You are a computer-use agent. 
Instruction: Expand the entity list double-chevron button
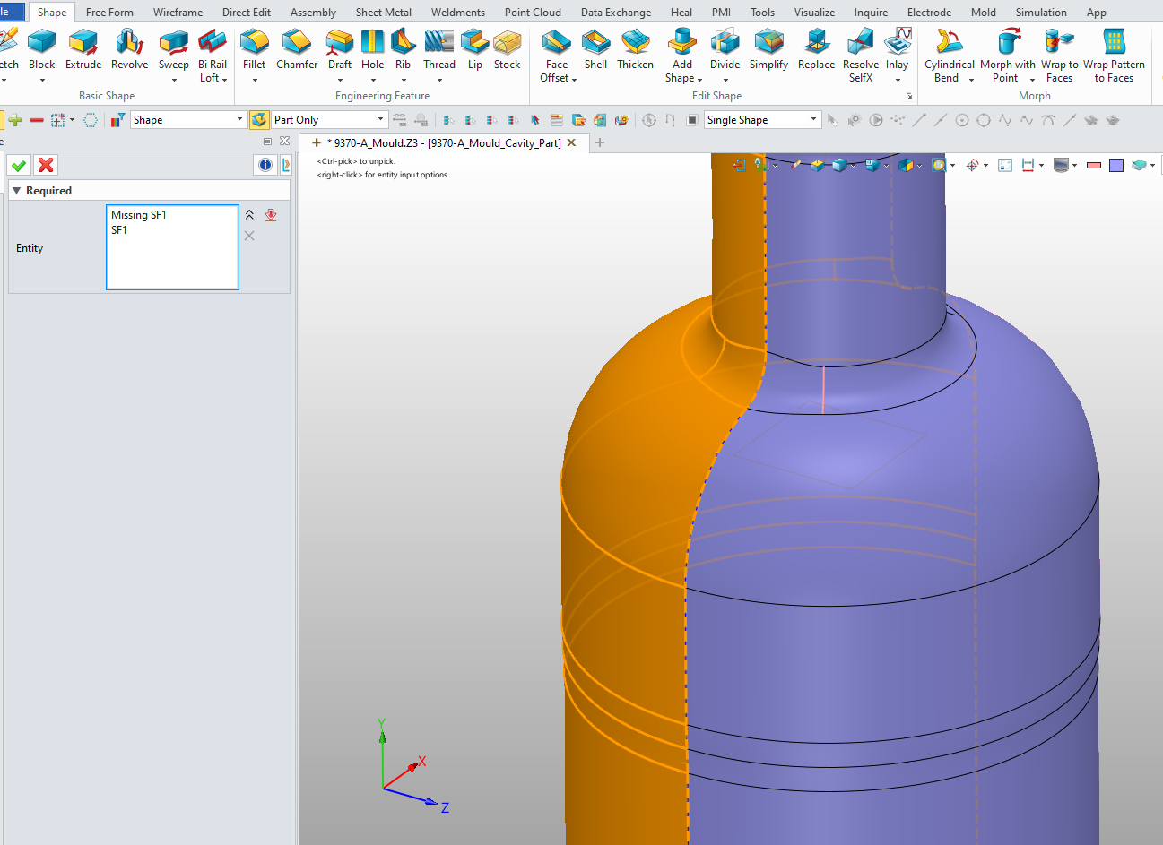[249, 215]
